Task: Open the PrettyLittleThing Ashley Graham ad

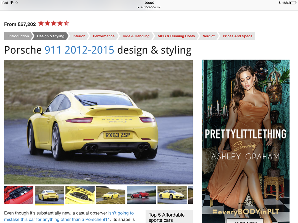Action: pyautogui.click(x=245, y=141)
